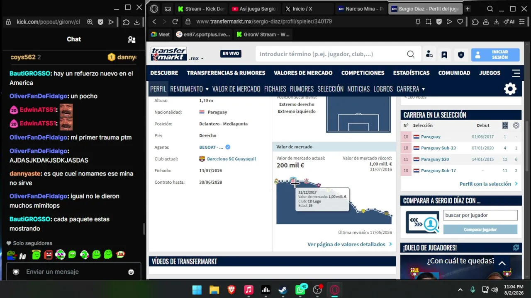Show hidden system tray icons

(x=460, y=290)
